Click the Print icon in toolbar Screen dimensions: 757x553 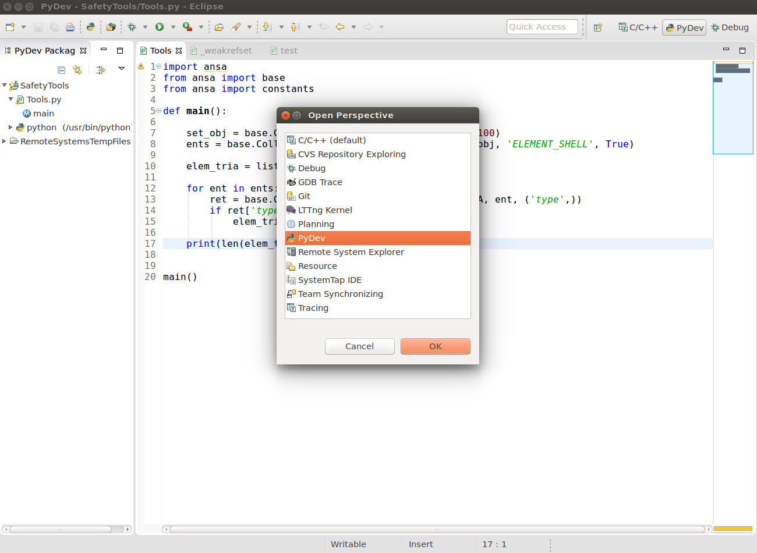(70, 27)
